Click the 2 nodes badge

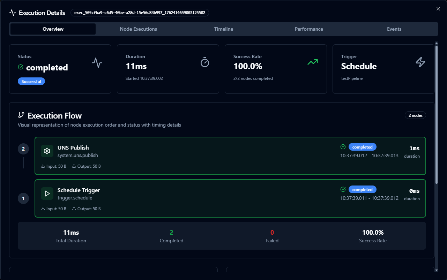415,115
